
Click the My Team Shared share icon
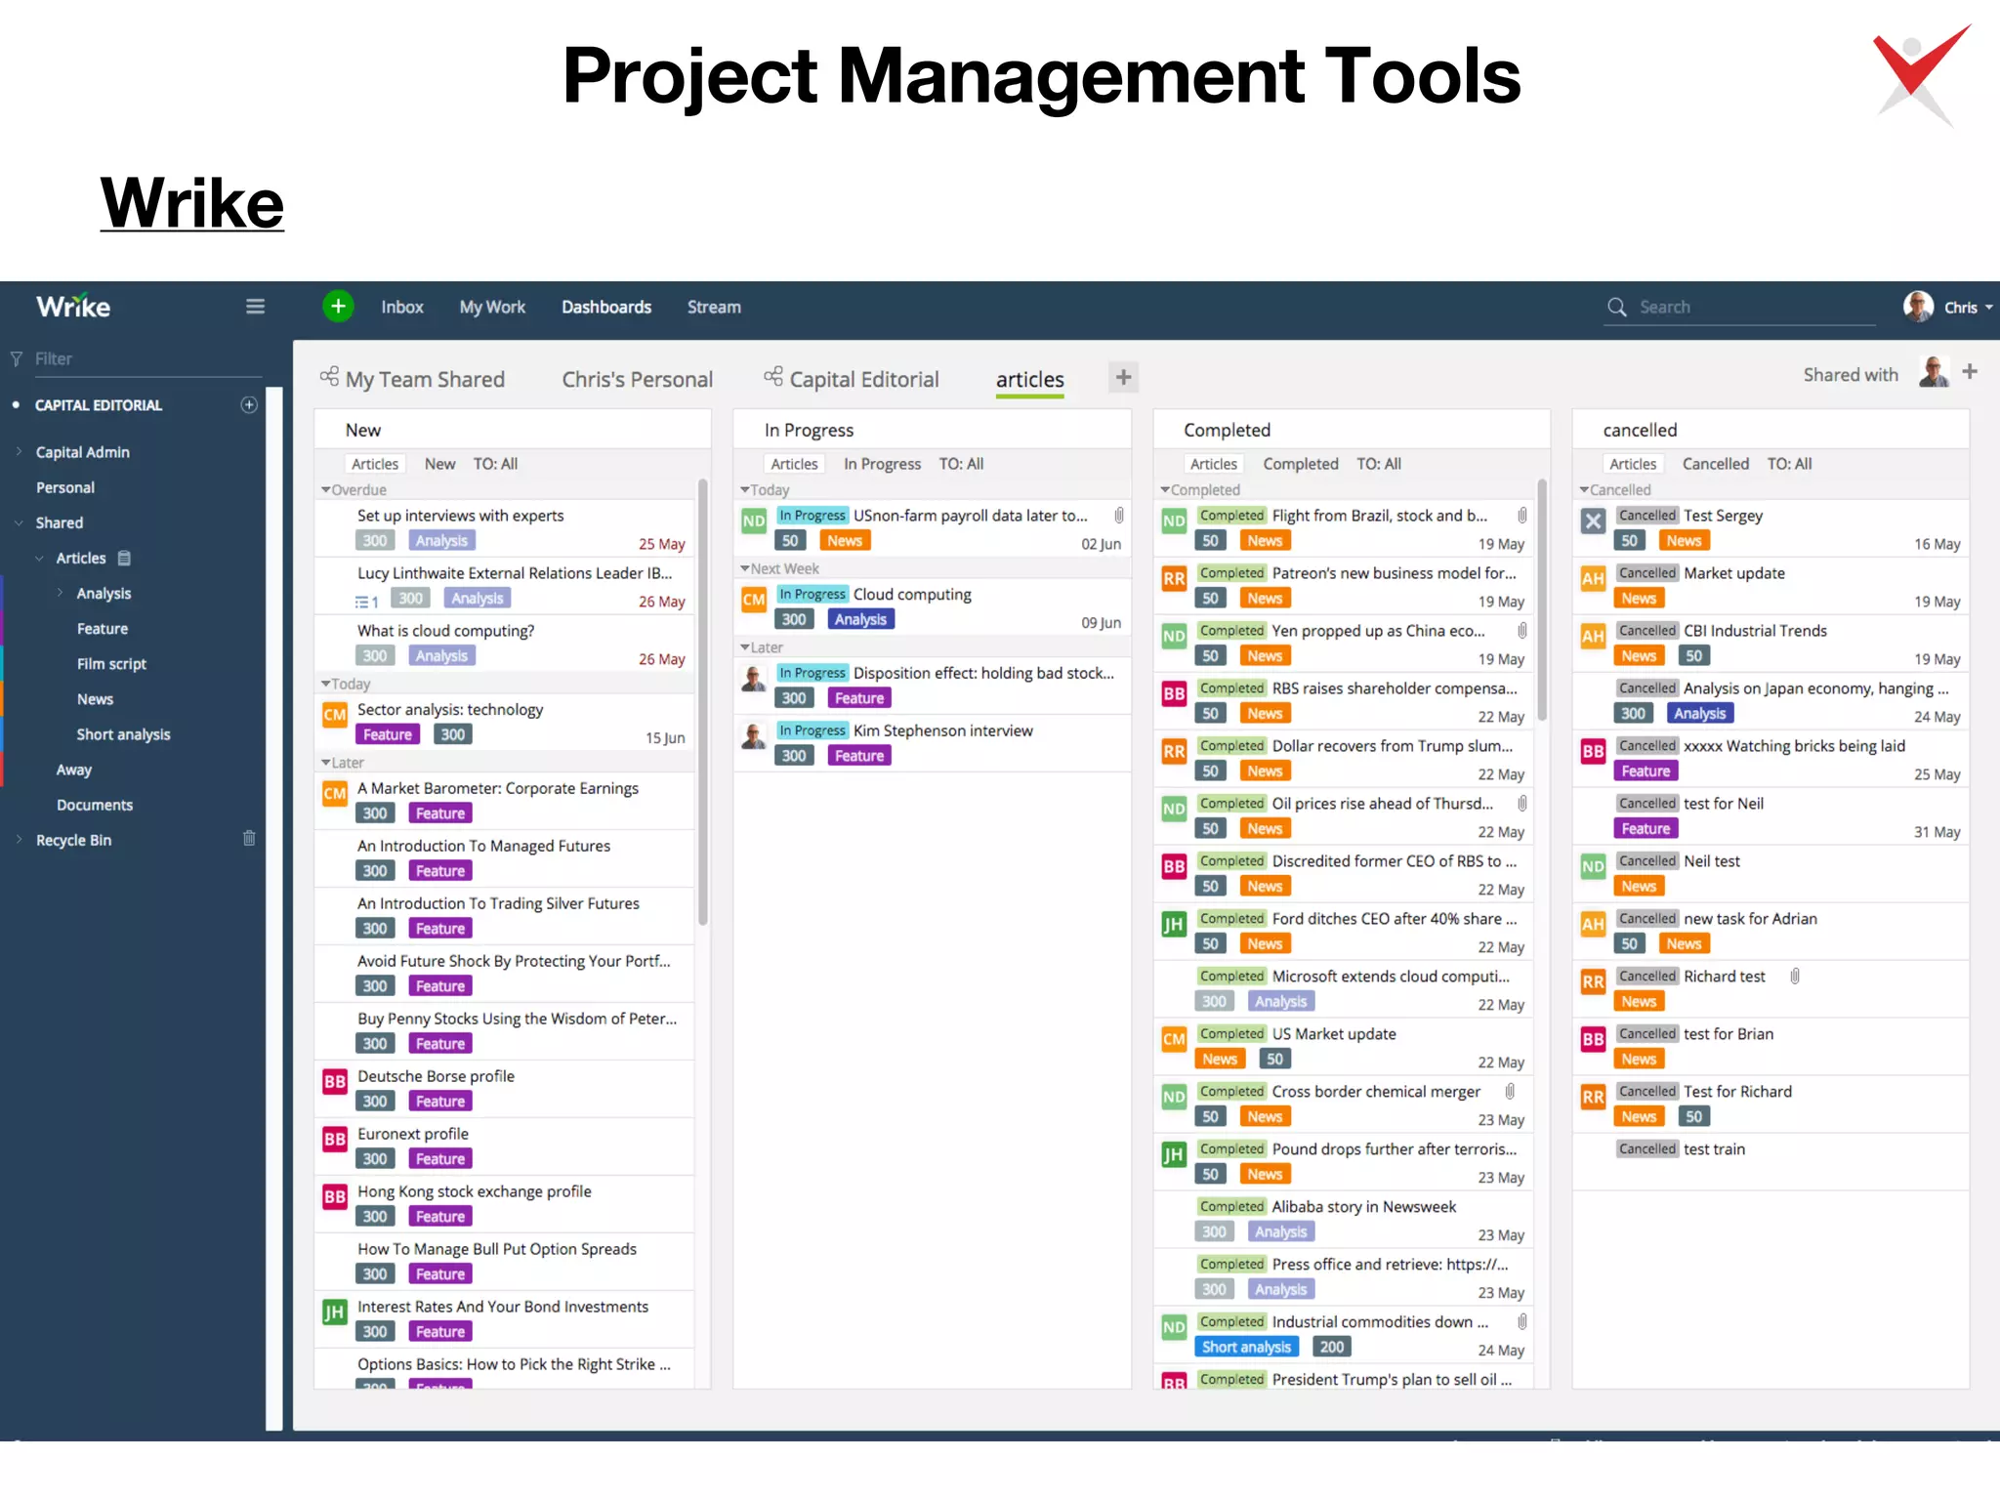(329, 376)
